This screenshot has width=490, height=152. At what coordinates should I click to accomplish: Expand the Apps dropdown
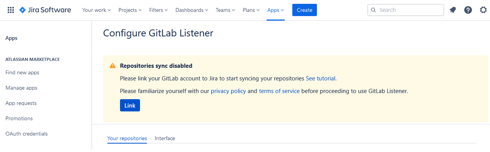(276, 10)
